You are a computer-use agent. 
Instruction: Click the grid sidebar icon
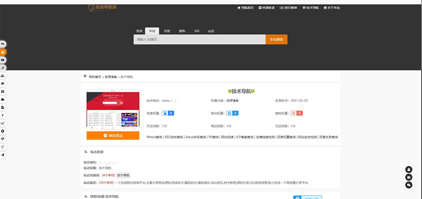coord(3,91)
